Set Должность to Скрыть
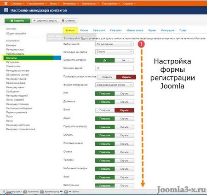This screenshot has height=195, width=207. [x=124, y=102]
